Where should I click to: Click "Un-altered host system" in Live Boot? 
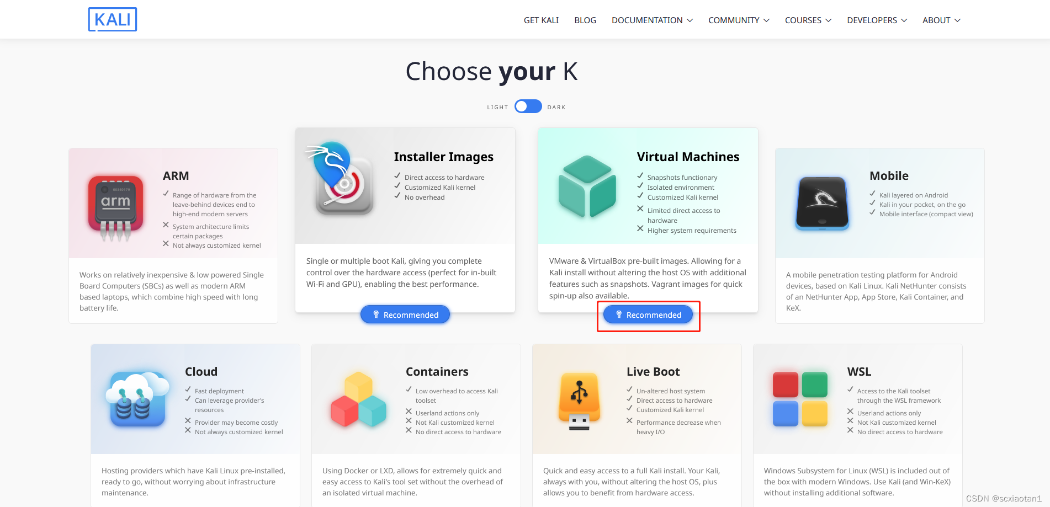coord(671,391)
